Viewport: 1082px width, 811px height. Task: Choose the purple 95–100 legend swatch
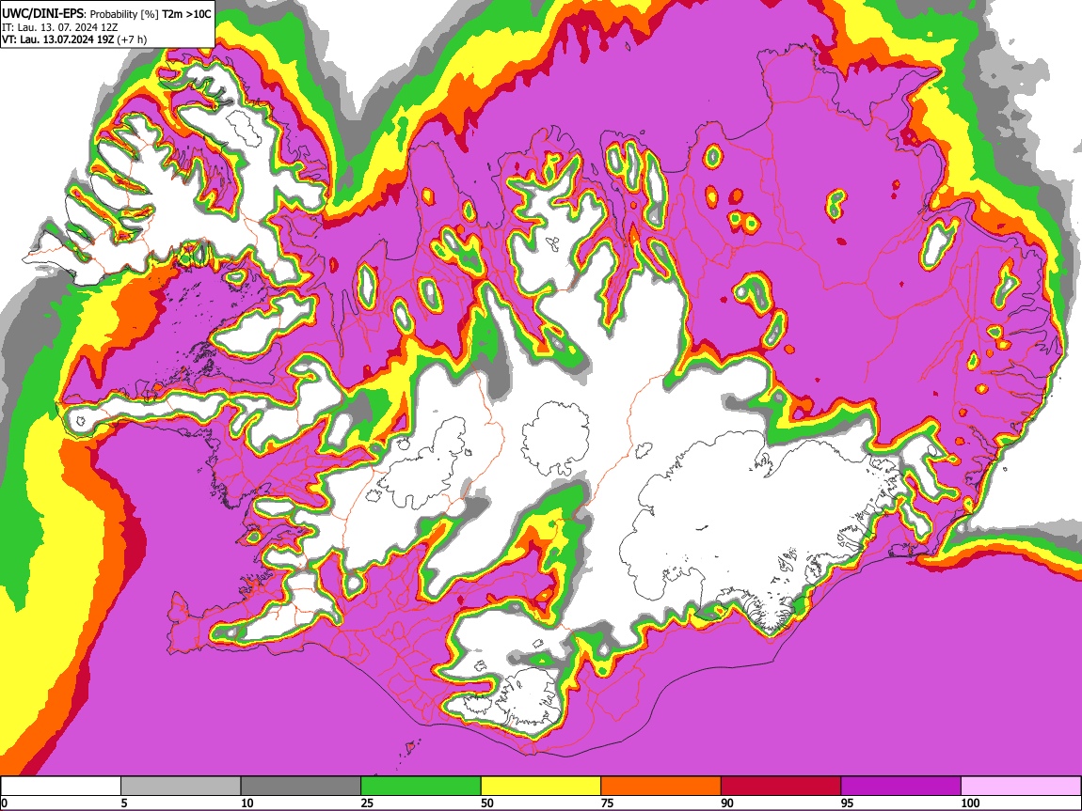pyautogui.click(x=901, y=787)
